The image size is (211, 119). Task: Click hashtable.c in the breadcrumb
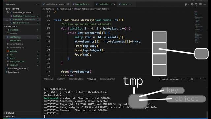click(x=65, y=9)
